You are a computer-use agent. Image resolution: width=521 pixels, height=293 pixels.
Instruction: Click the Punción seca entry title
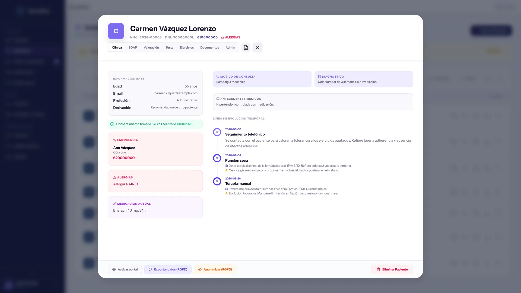(236, 160)
